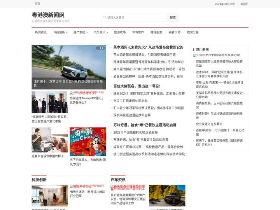Click the 粤港澳新闻网 site title
Viewport: 280px width, 210px height.
tap(48, 15)
